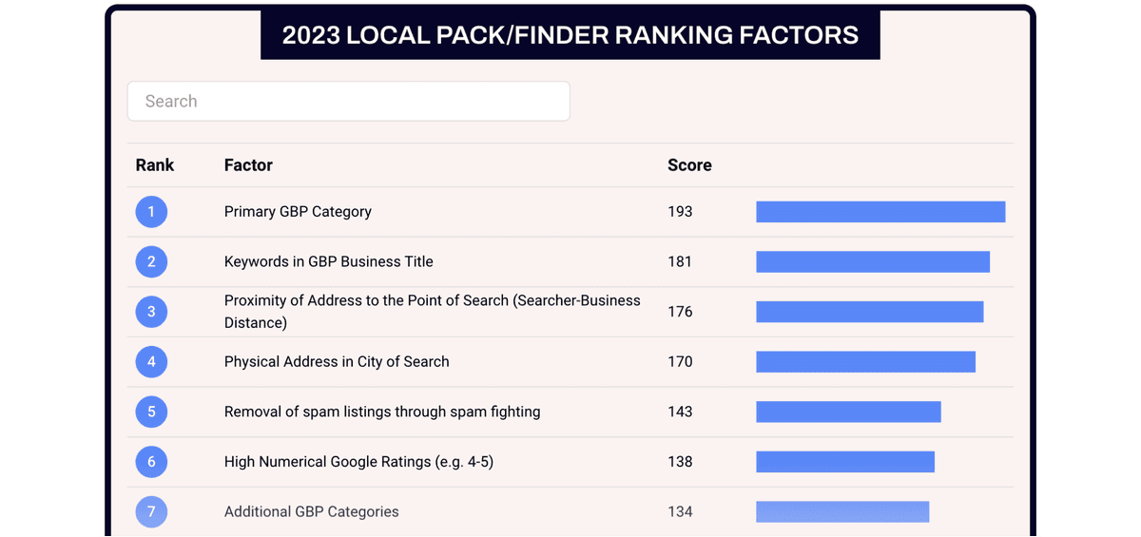This screenshot has height=537, width=1141.
Task: Click the 2023 Local Pack/Finder title banner
Action: [x=570, y=35]
